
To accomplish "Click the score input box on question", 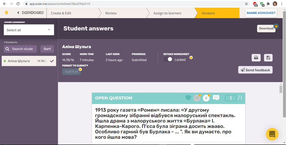I will pos(230,98).
